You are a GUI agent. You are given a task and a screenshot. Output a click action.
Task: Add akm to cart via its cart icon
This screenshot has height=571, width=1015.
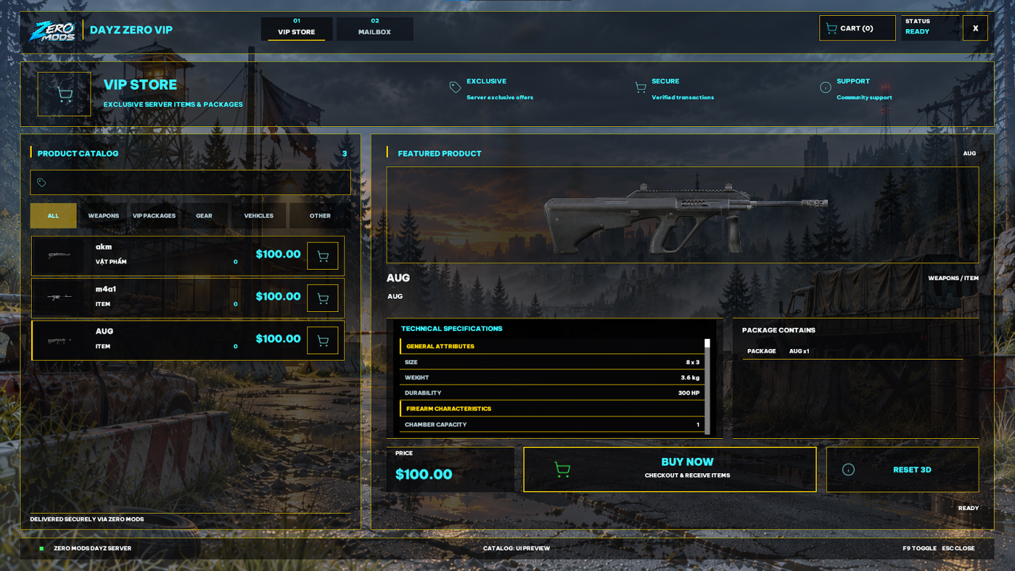click(322, 256)
